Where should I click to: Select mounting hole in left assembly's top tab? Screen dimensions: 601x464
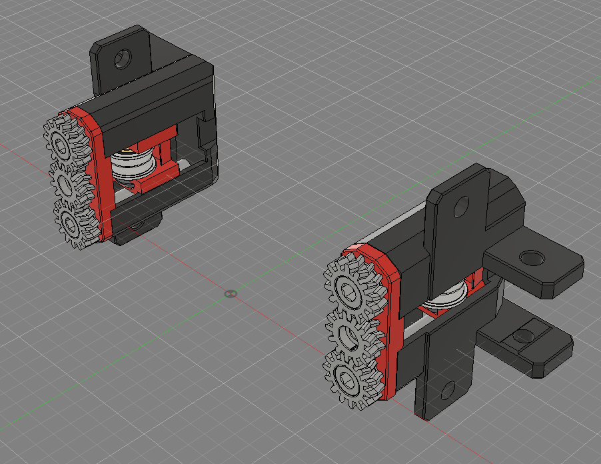pos(123,59)
